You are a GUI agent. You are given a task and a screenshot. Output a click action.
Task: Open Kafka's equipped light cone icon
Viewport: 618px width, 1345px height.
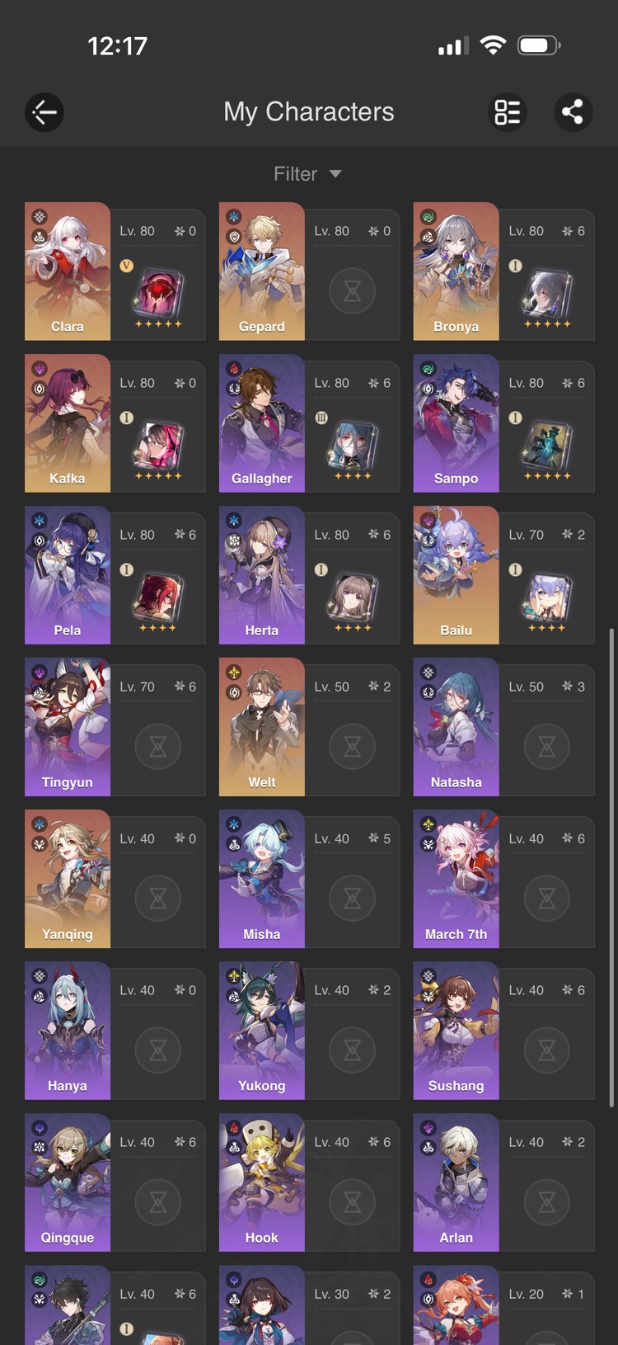tap(158, 446)
